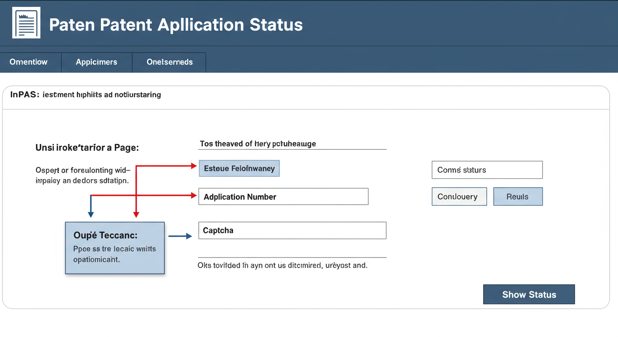The image size is (618, 337).
Task: Click inside the Captcha text field
Action: 292,230
